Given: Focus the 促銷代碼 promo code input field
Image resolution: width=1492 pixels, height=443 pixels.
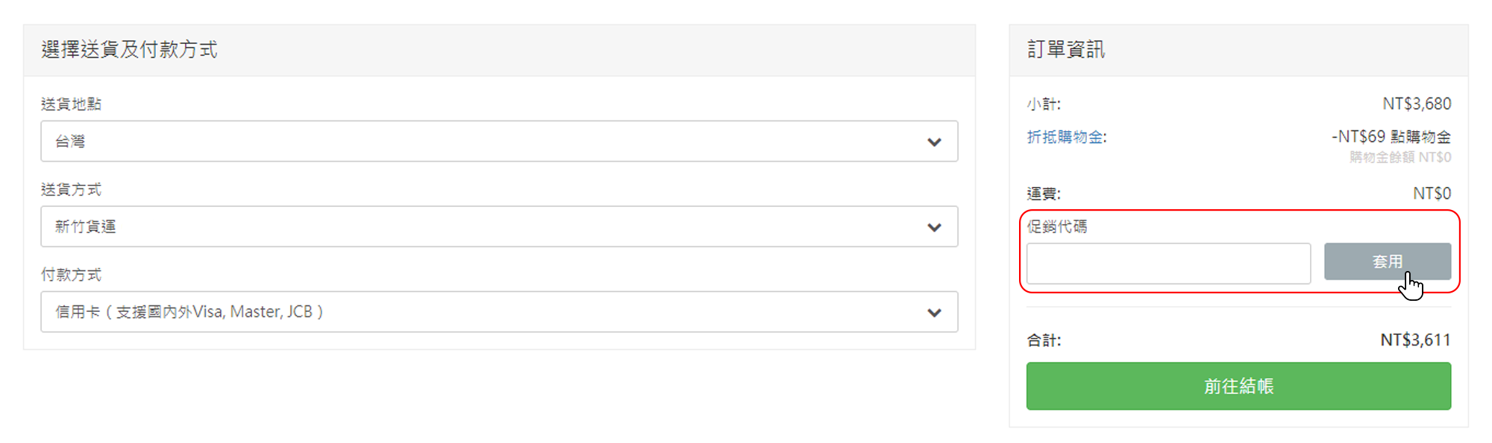Looking at the screenshot, I should pos(1168,263).
